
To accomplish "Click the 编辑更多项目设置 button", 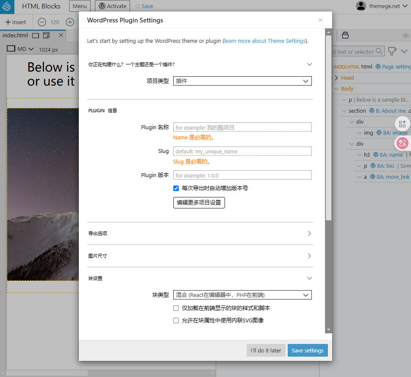I will click(199, 202).
